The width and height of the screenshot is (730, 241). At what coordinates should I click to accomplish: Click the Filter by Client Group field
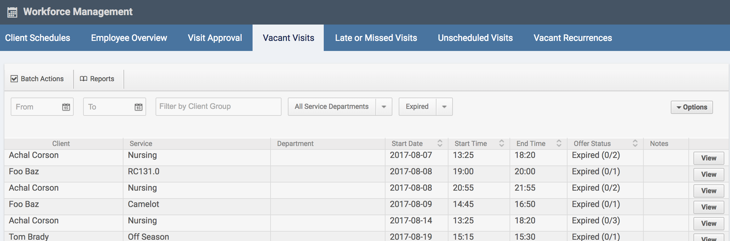pyautogui.click(x=218, y=107)
